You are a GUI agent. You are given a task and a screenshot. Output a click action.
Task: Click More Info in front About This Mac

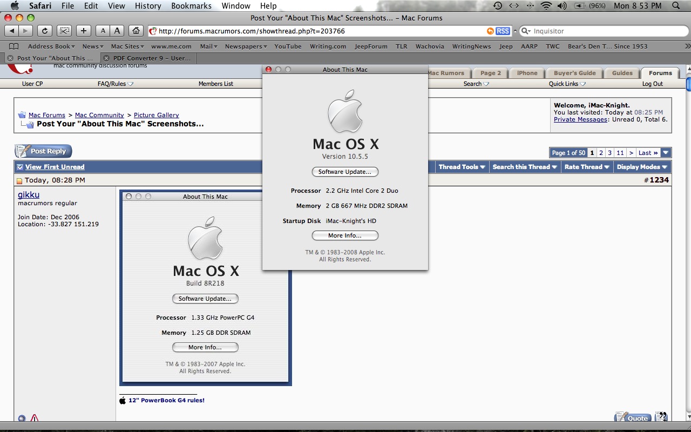point(345,235)
